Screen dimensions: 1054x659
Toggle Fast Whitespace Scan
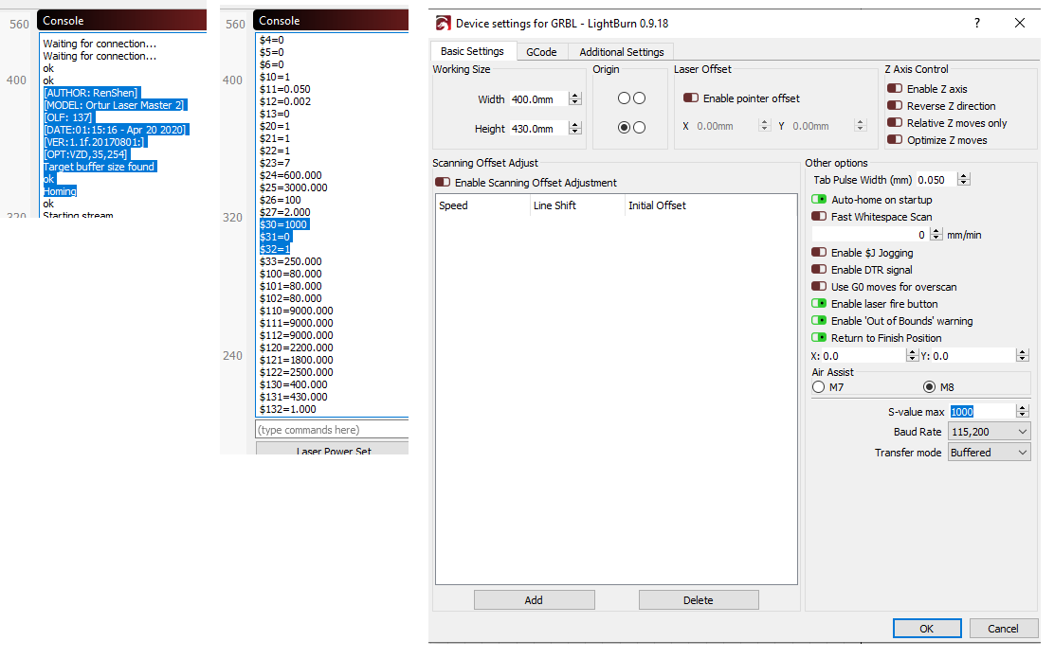click(x=819, y=216)
